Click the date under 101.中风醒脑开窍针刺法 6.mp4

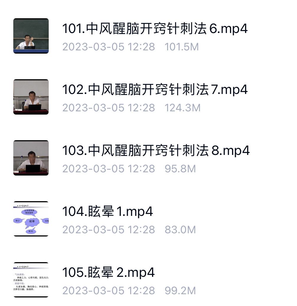click(109, 47)
